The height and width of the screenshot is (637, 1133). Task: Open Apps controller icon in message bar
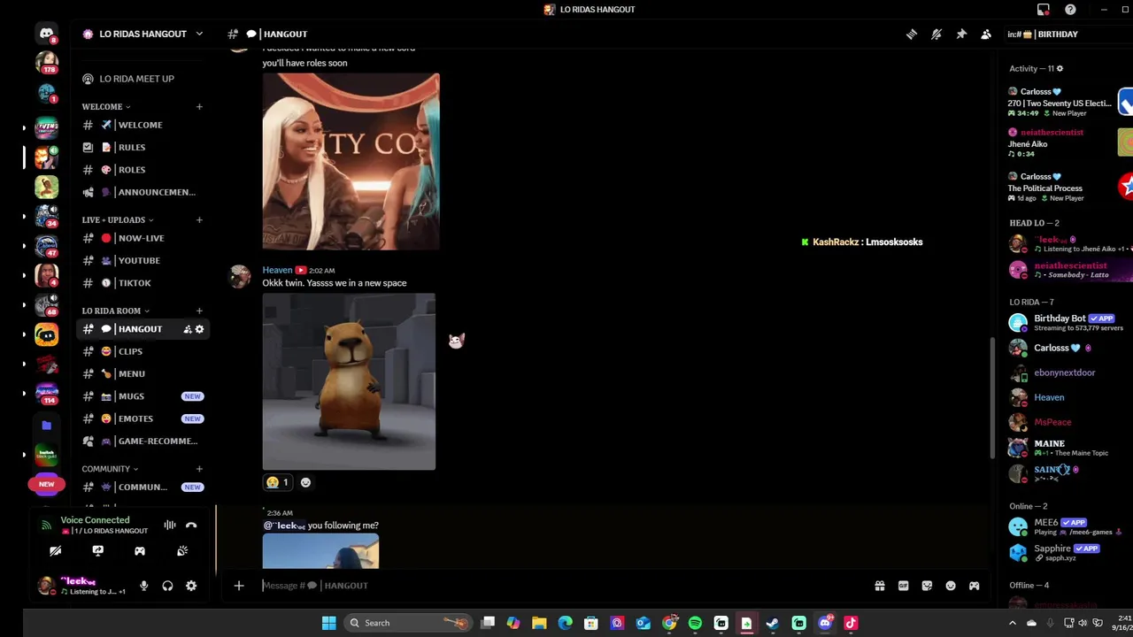coord(975,586)
